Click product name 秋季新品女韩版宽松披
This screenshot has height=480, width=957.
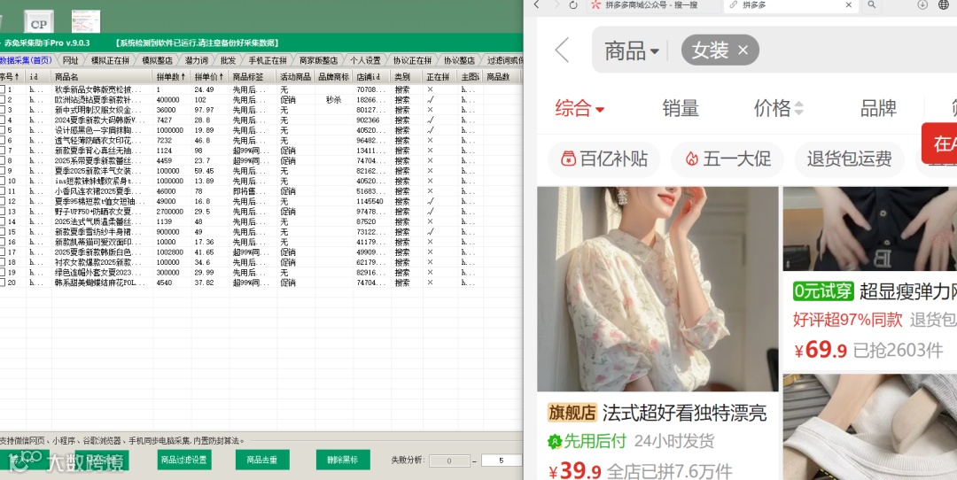97,89
